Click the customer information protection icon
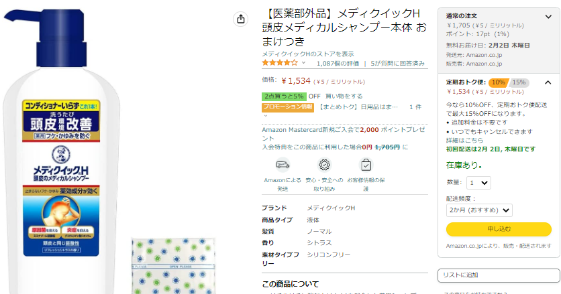This screenshot has width=561, height=294. click(x=366, y=165)
